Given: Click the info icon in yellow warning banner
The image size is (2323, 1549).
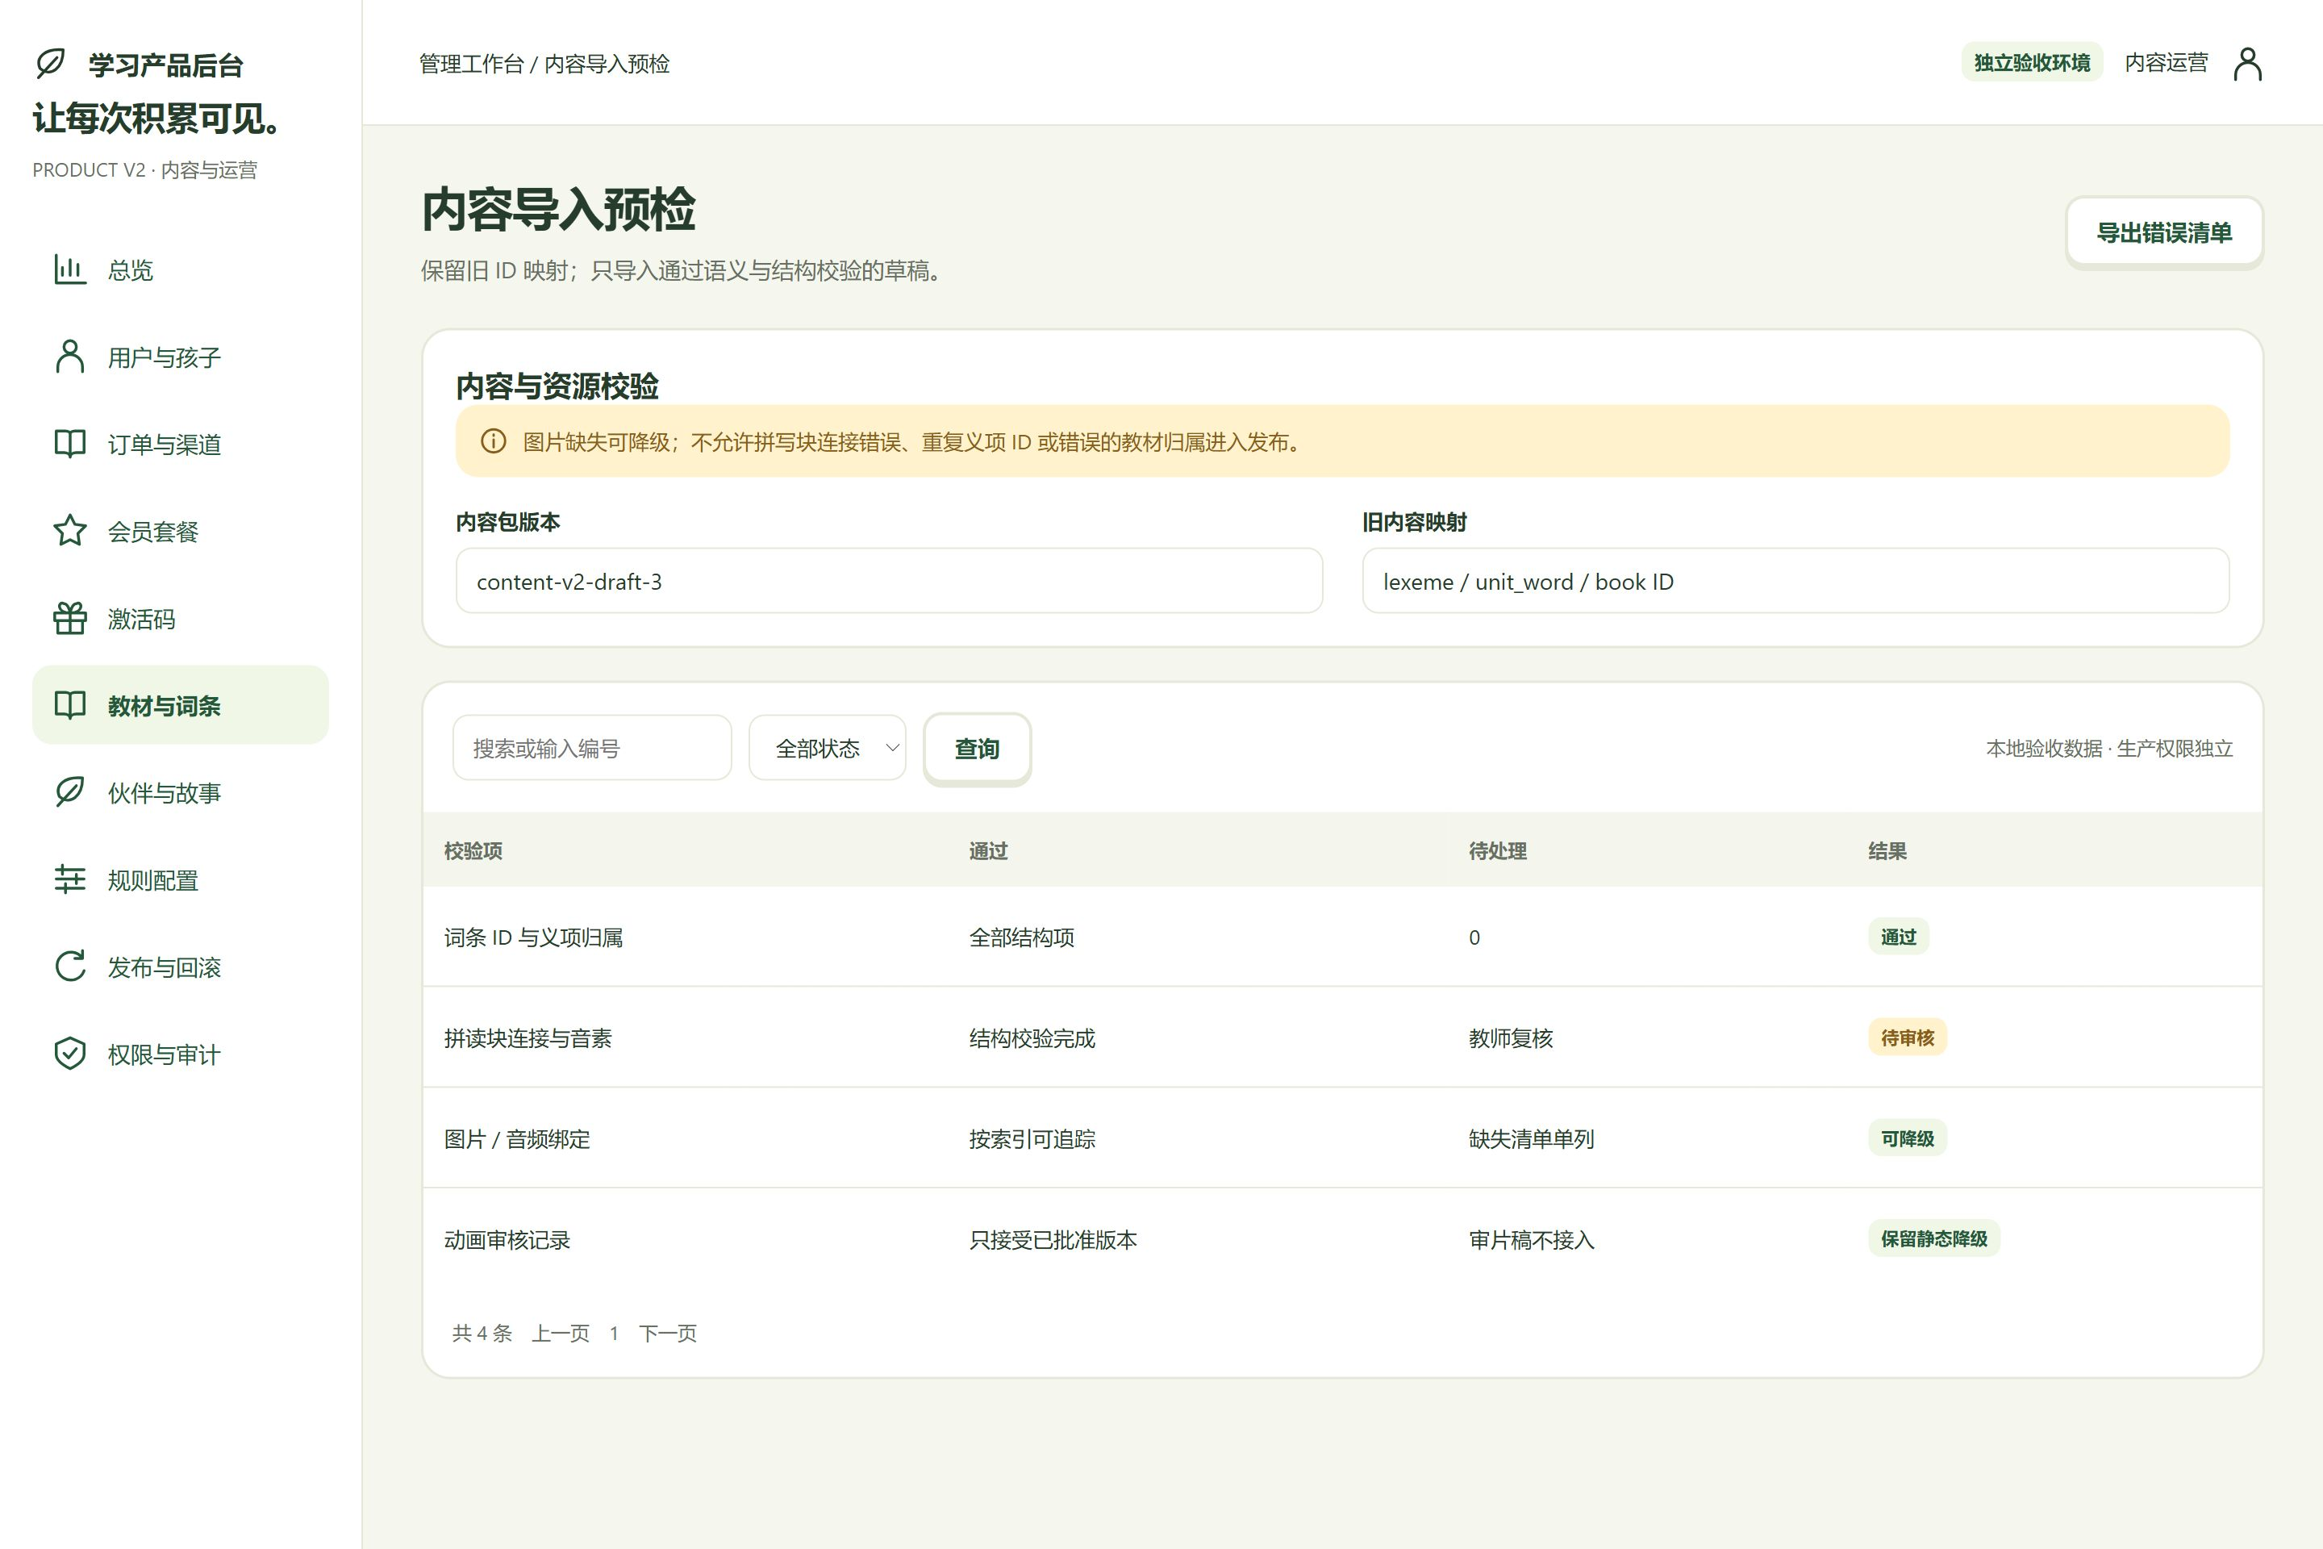Looking at the screenshot, I should pyautogui.click(x=493, y=441).
